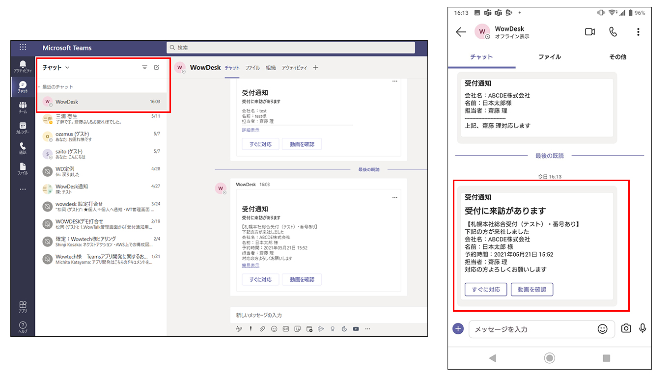Tap the Android recent apps square

tap(606, 358)
